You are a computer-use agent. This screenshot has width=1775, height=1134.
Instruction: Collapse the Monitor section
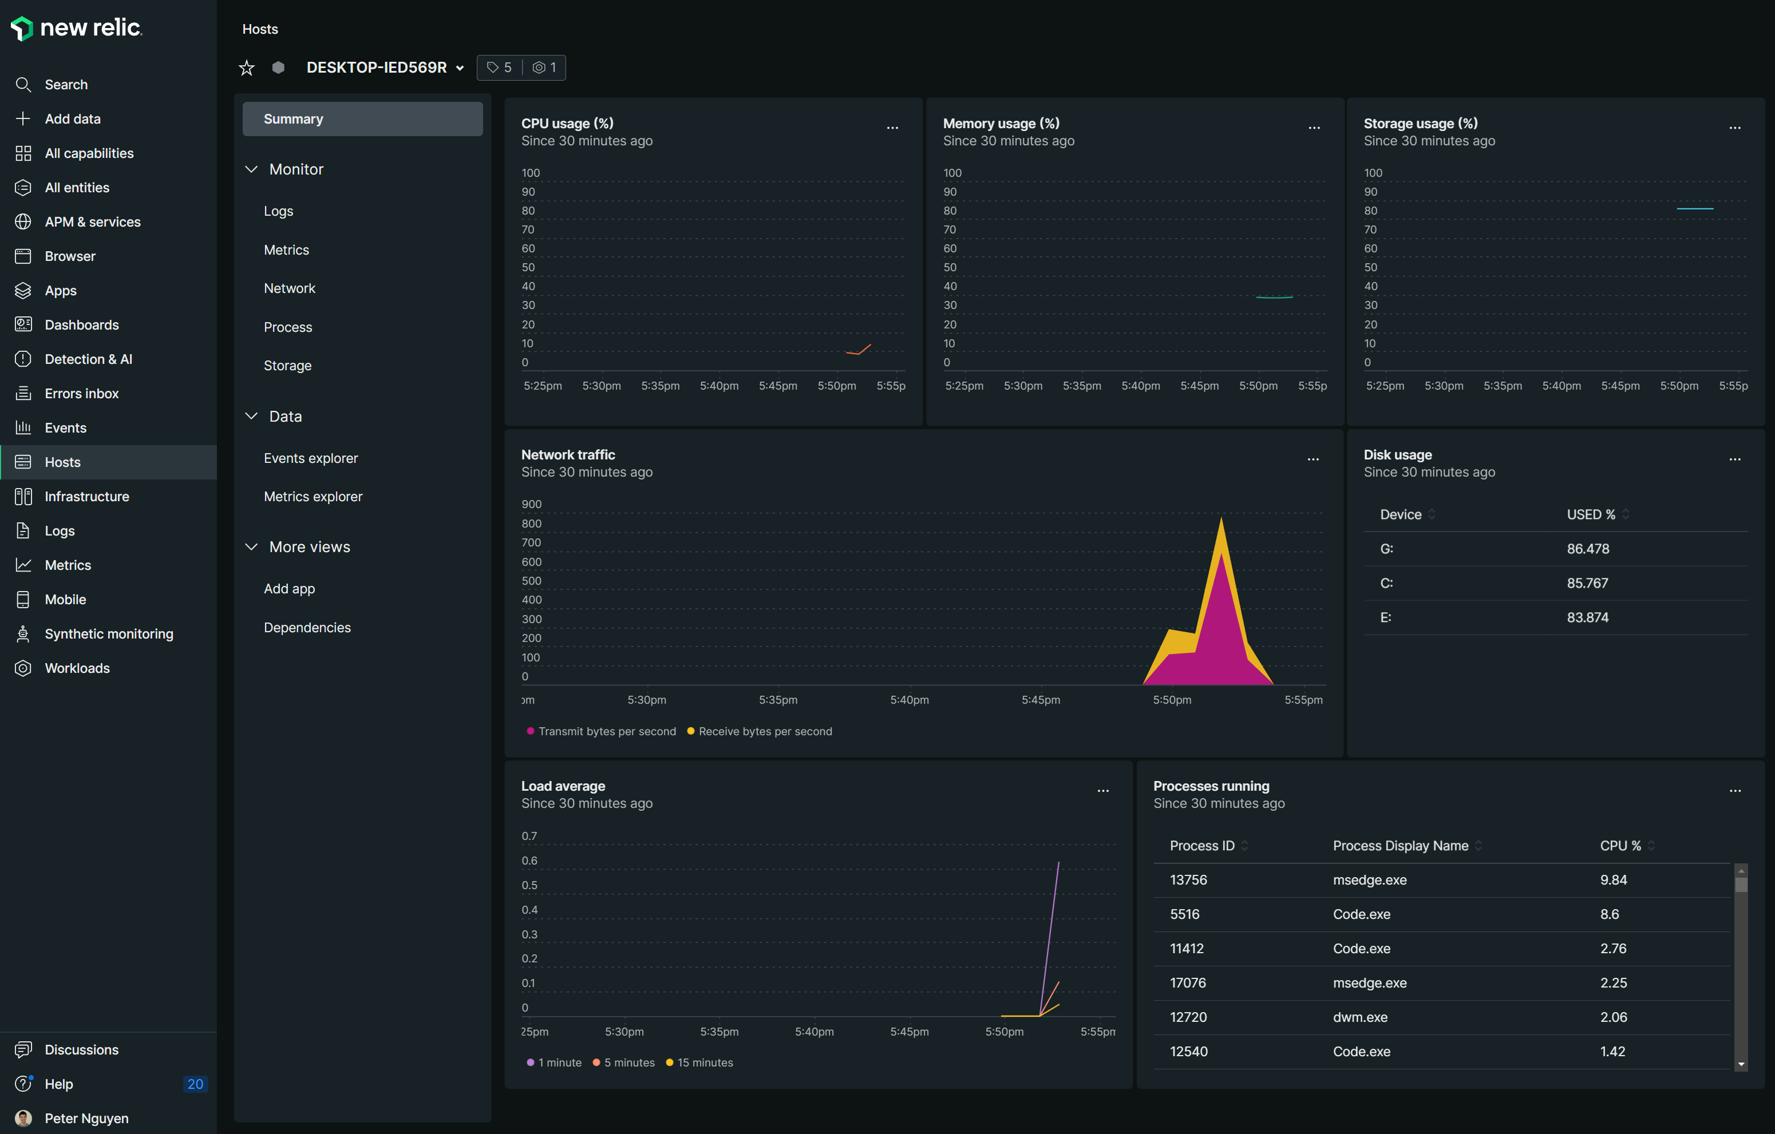pyautogui.click(x=251, y=169)
